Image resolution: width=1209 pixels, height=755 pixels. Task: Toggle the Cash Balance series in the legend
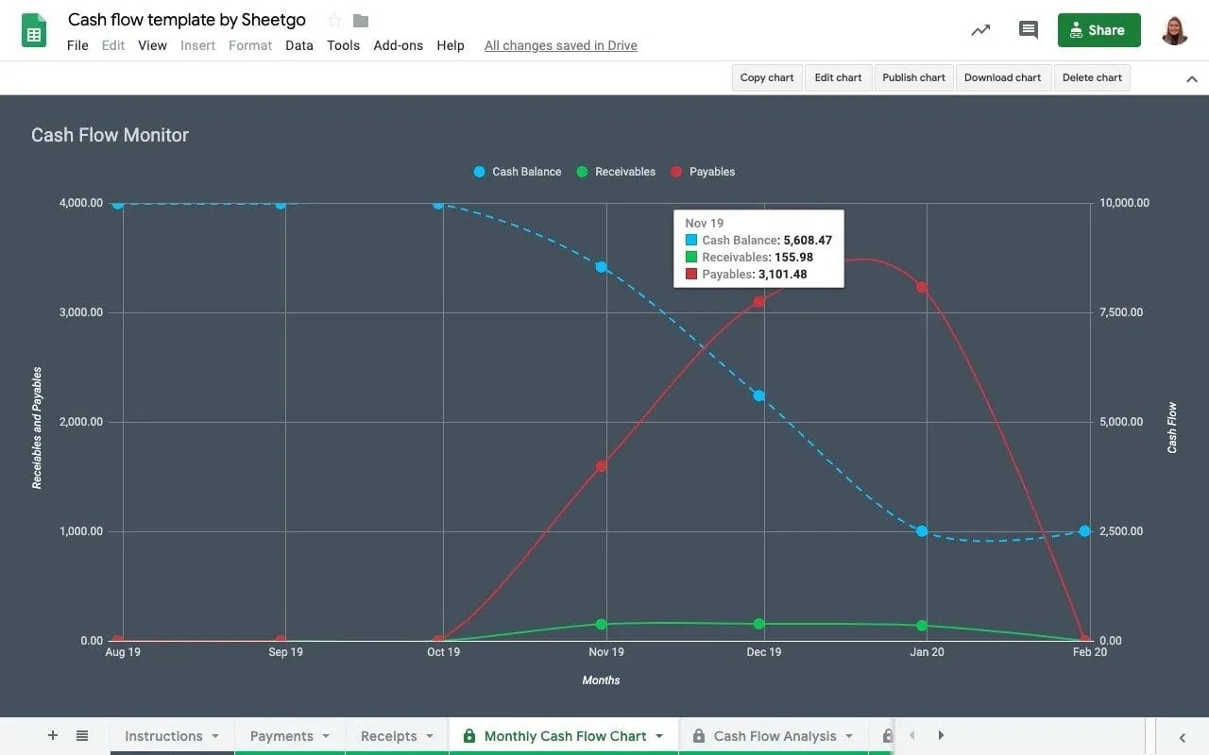(x=517, y=172)
